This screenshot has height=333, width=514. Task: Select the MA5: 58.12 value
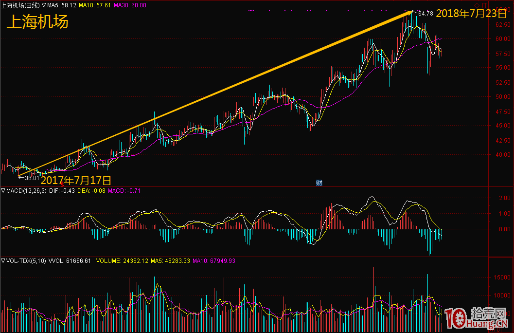pyautogui.click(x=62, y=5)
